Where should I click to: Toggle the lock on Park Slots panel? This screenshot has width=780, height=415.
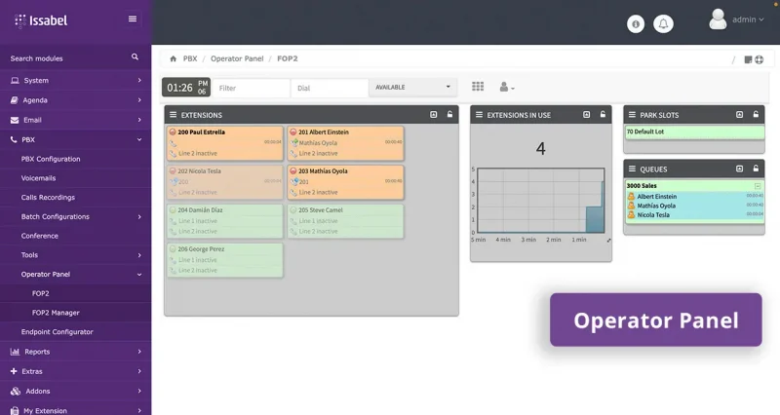tap(756, 115)
